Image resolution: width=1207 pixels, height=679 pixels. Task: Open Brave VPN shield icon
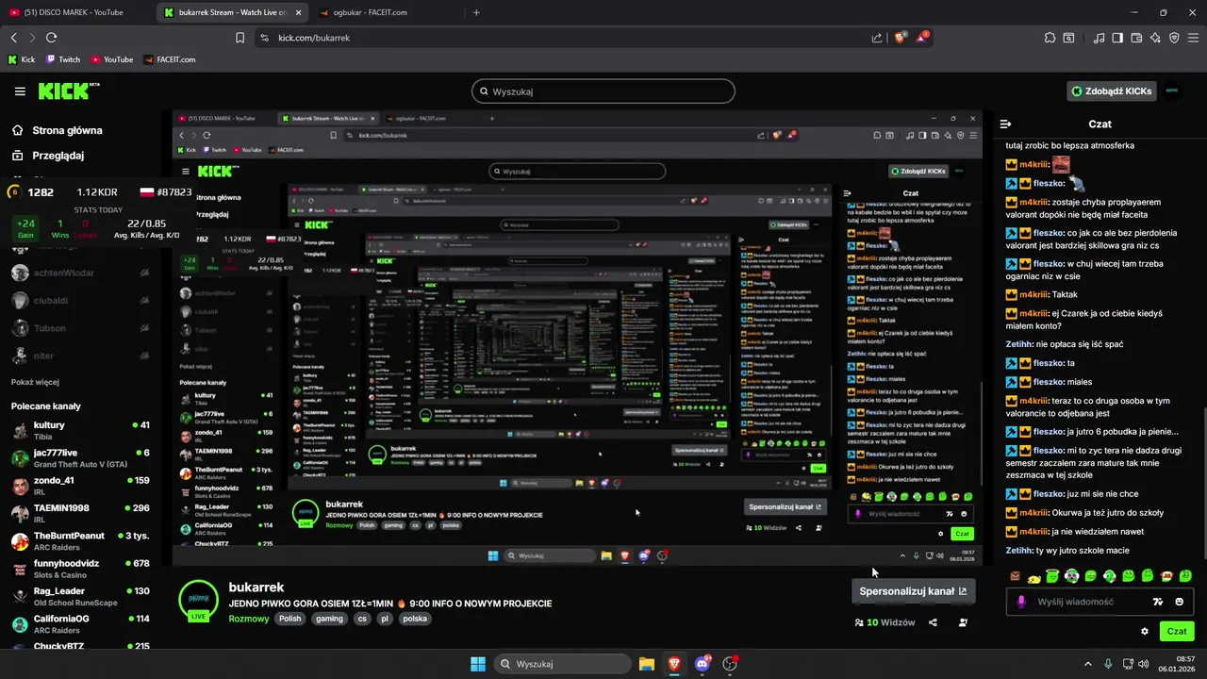[x=1174, y=38]
